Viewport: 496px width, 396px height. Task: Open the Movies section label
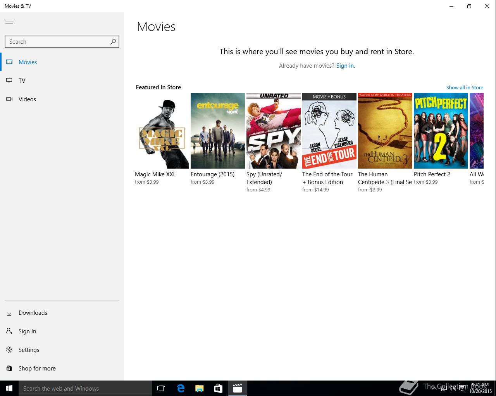click(28, 62)
